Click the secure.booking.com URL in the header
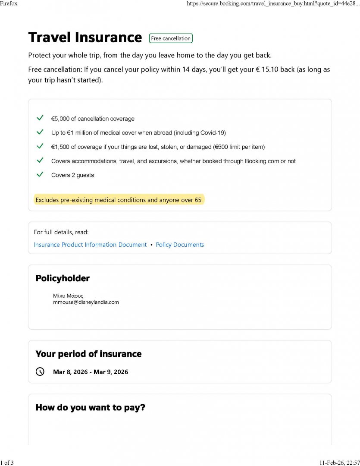Image resolution: width=360 pixels, height=466 pixels. click(273, 3)
